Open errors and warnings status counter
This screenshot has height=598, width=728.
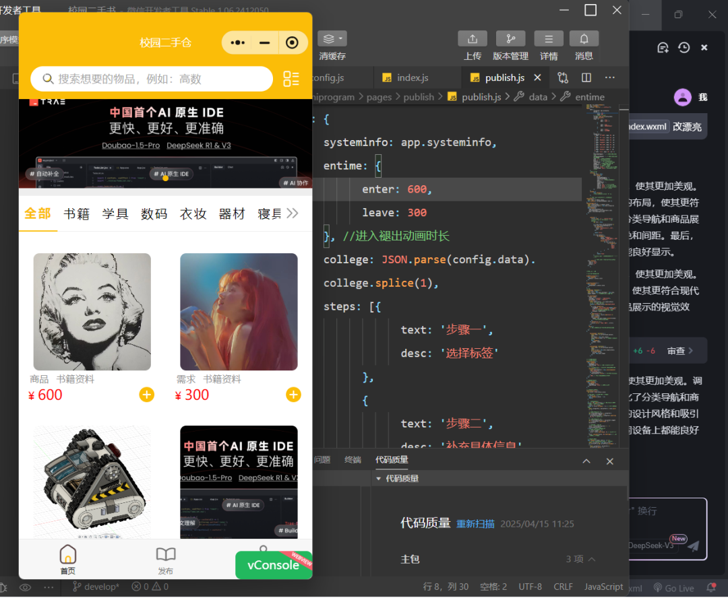point(150,587)
